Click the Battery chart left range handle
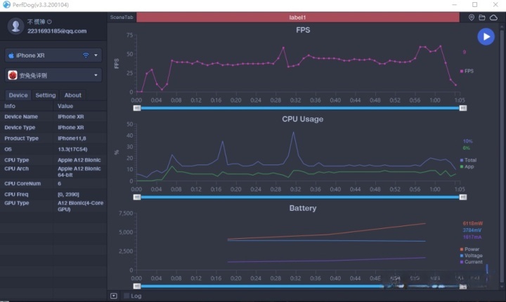 pyautogui.click(x=137, y=286)
